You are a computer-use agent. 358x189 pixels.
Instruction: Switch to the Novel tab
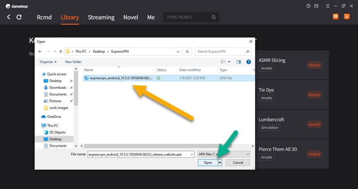coord(131,17)
